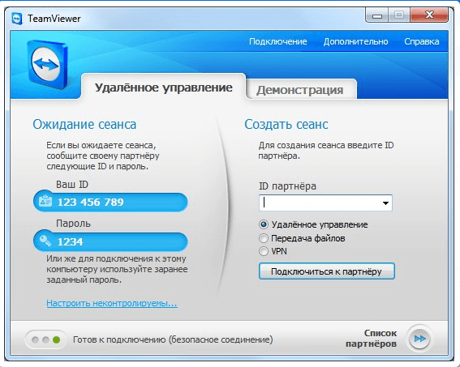Open partner list with double-arrow button
The height and width of the screenshot is (367, 460).
[x=419, y=339]
